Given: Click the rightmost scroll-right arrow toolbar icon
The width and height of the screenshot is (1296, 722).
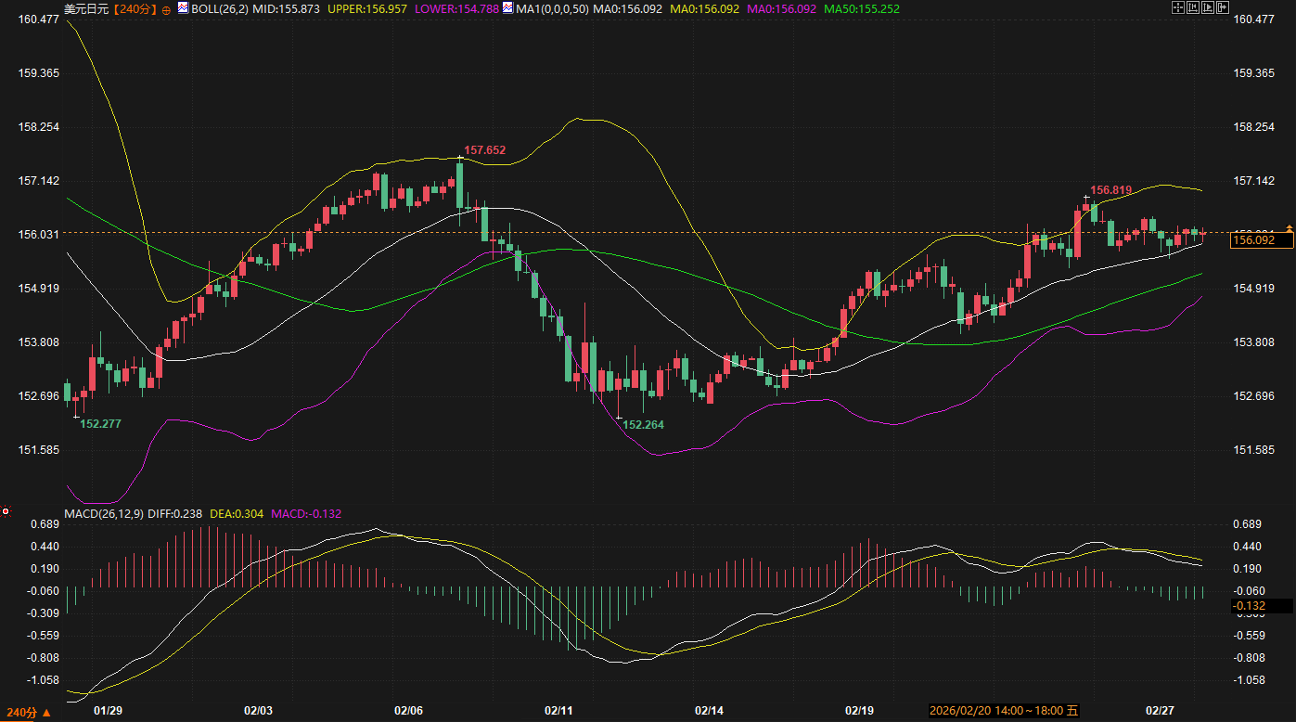Looking at the screenshot, I should 1223,7.
